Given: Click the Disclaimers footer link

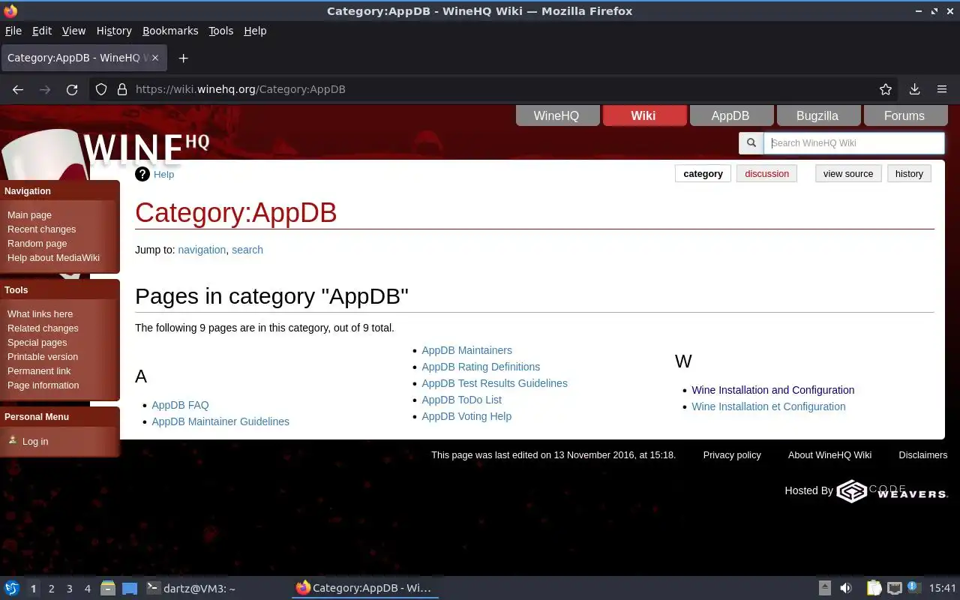Looking at the screenshot, I should (923, 454).
